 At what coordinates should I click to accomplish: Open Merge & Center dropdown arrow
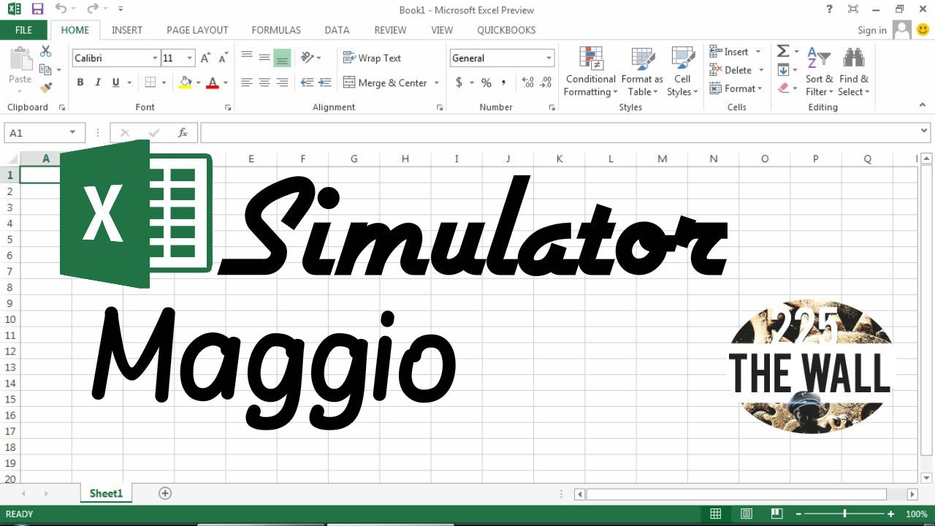click(437, 83)
